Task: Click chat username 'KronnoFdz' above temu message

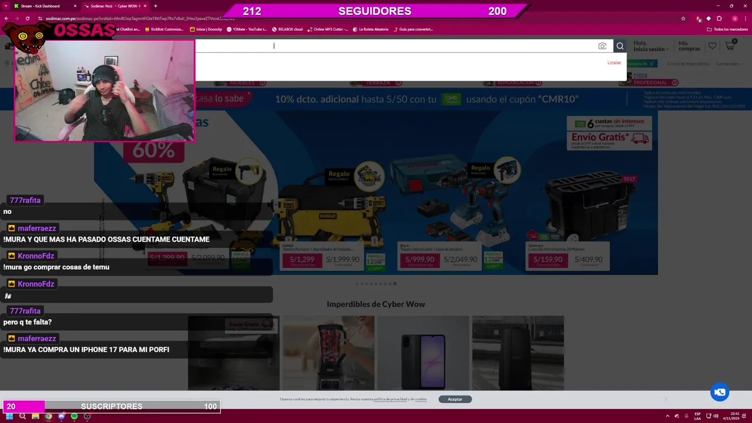Action: pos(36,256)
